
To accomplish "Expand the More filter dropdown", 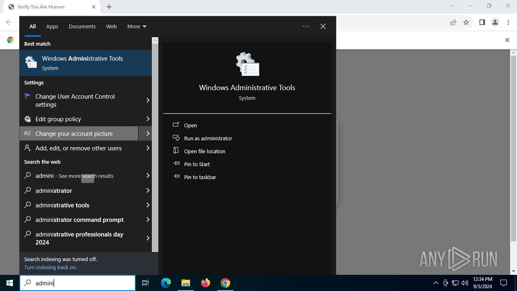I will 137,26.
